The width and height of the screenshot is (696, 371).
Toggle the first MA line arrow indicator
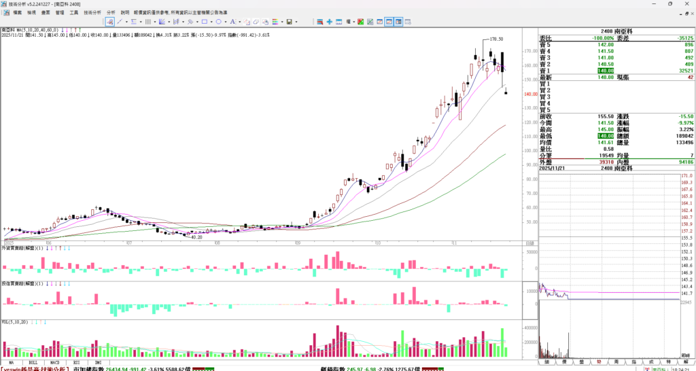63,30
